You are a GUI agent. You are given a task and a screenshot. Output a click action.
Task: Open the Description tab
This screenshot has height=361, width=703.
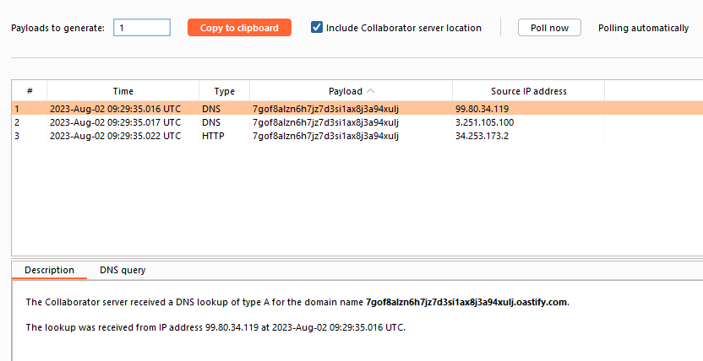49,270
